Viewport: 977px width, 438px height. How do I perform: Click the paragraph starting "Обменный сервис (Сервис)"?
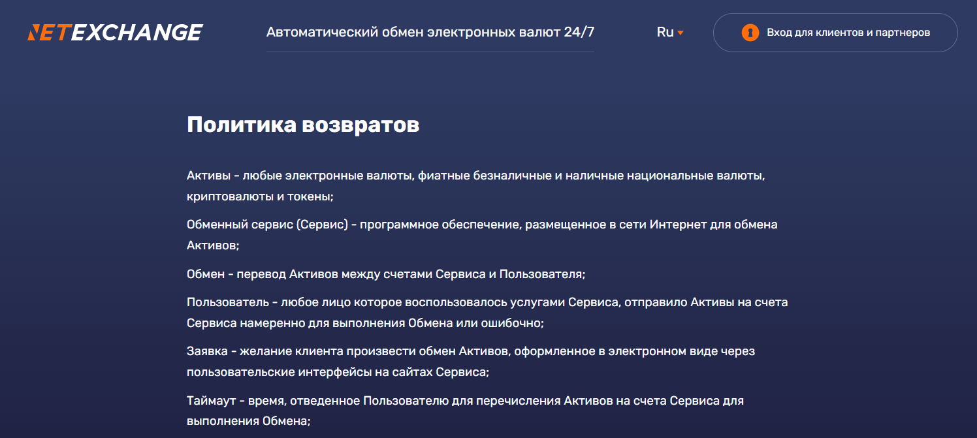482,235
